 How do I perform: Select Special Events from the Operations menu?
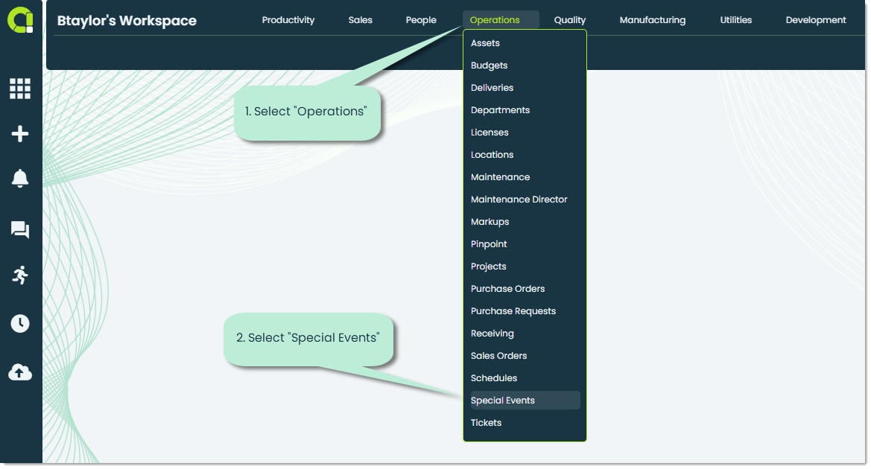(503, 400)
